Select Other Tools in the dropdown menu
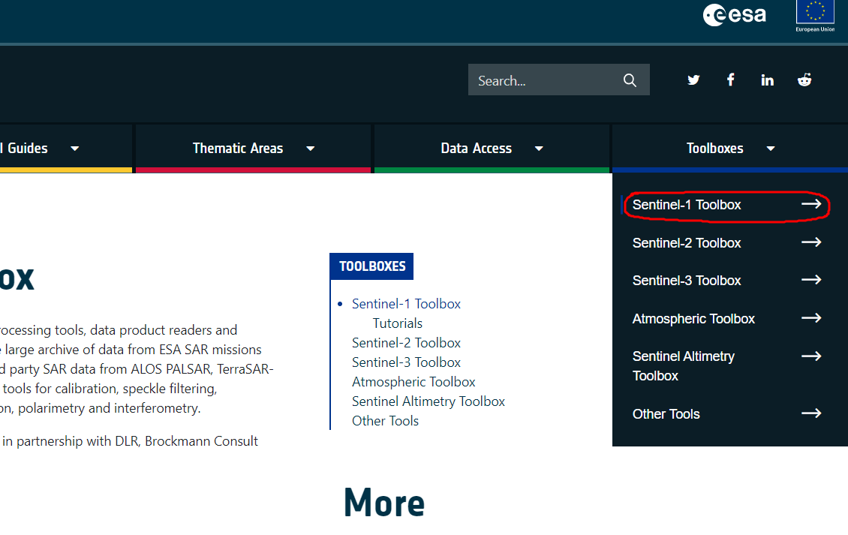The height and width of the screenshot is (535, 848). coord(666,414)
